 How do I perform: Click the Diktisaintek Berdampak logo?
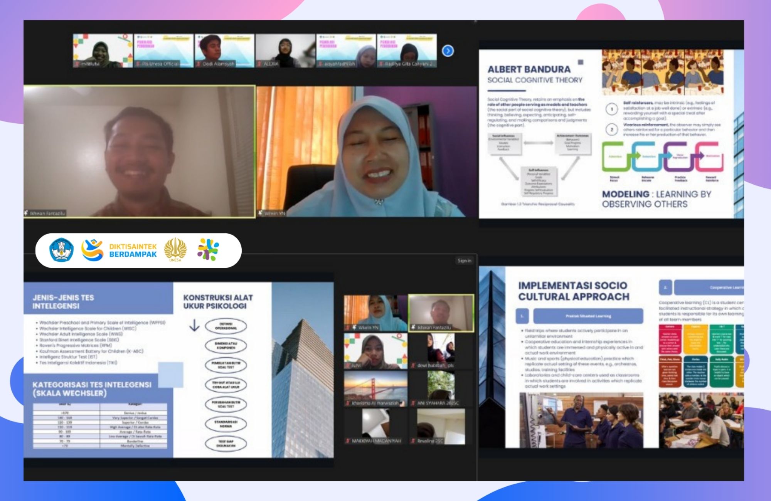(x=119, y=250)
